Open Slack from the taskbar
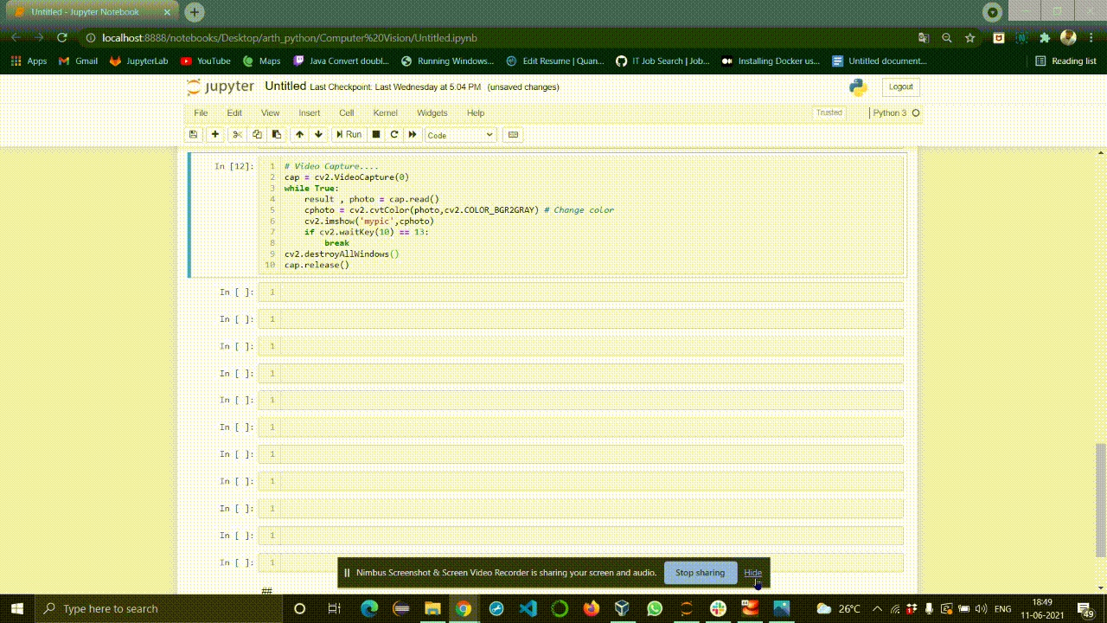The width and height of the screenshot is (1107, 623). click(x=718, y=608)
